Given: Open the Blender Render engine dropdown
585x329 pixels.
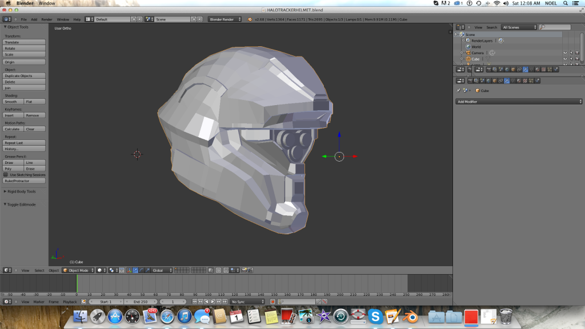Looking at the screenshot, I should click(225, 19).
